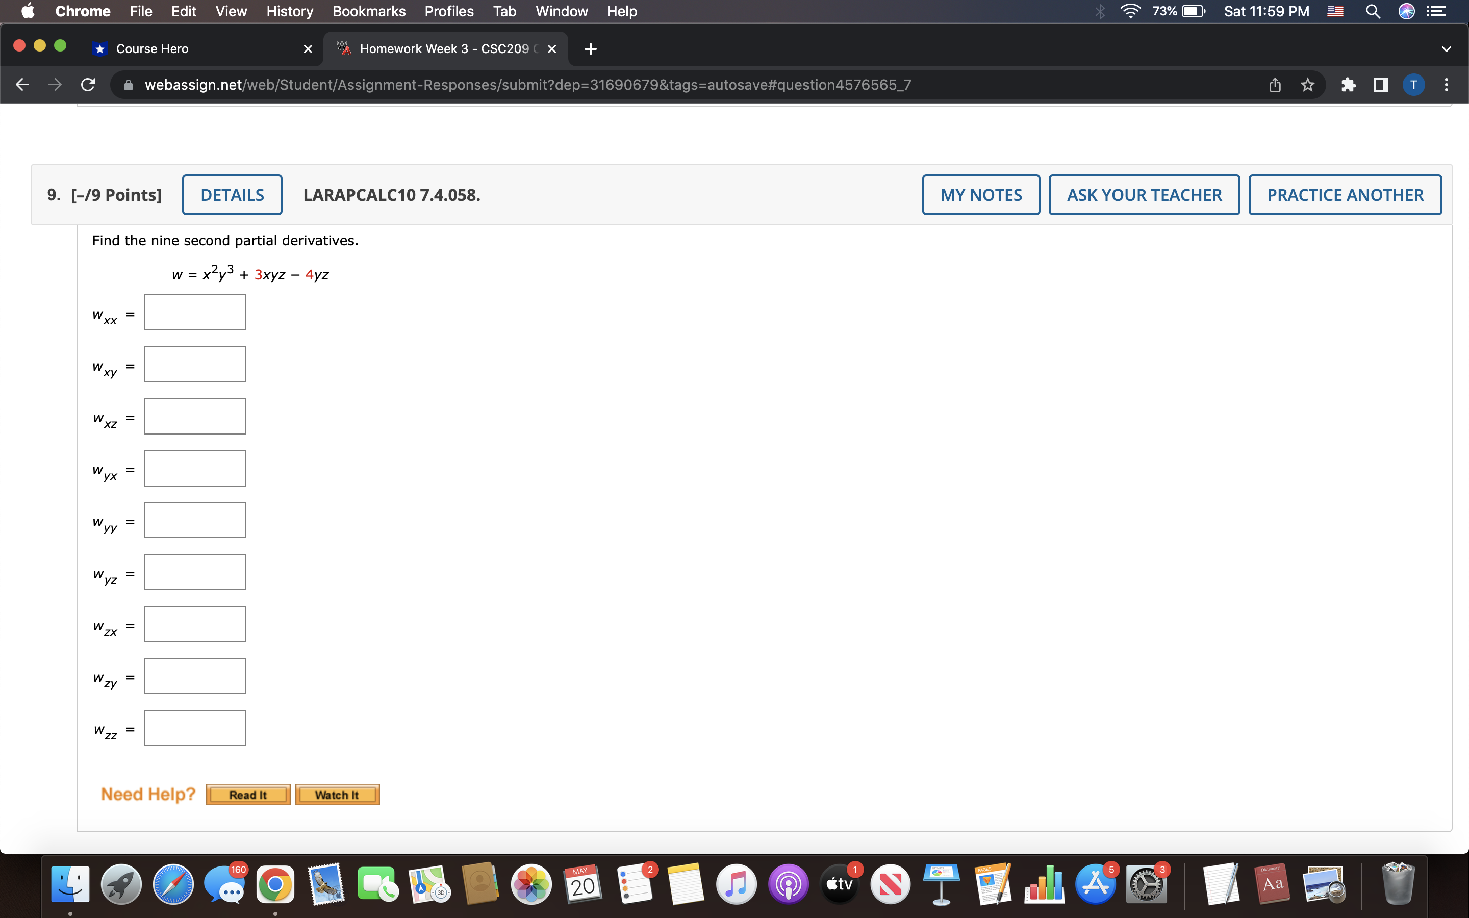Click the tab split-view icon near the address bar
This screenshot has height=918, width=1469.
pyautogui.click(x=1380, y=84)
